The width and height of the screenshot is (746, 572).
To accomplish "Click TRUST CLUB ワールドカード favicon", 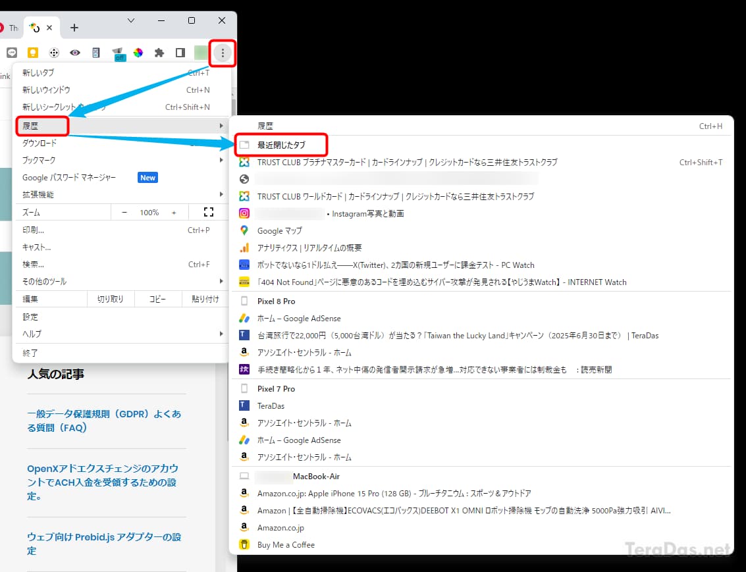I will click(244, 196).
